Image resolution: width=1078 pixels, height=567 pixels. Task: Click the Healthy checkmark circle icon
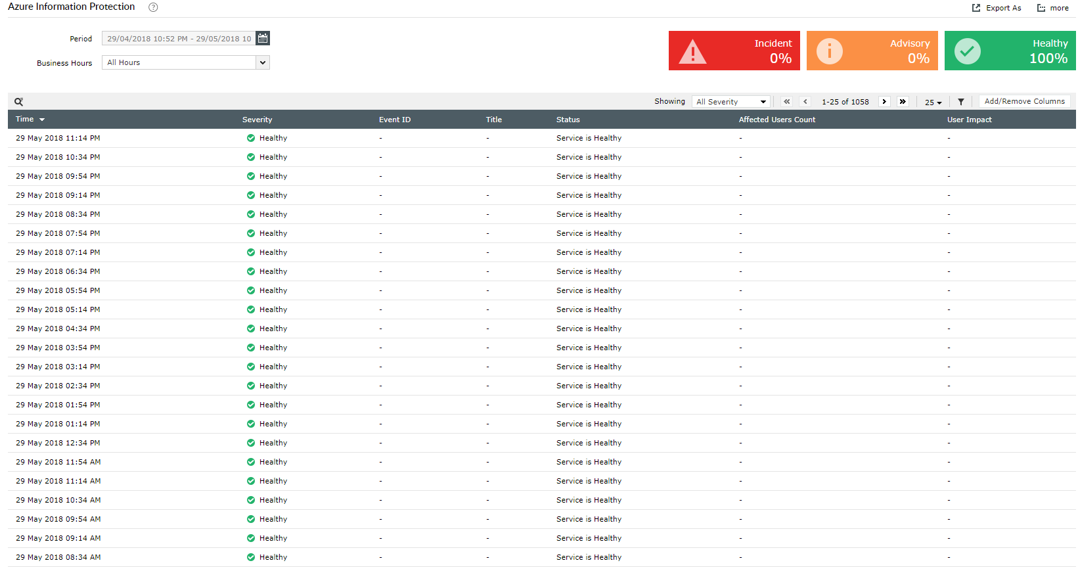coord(968,51)
